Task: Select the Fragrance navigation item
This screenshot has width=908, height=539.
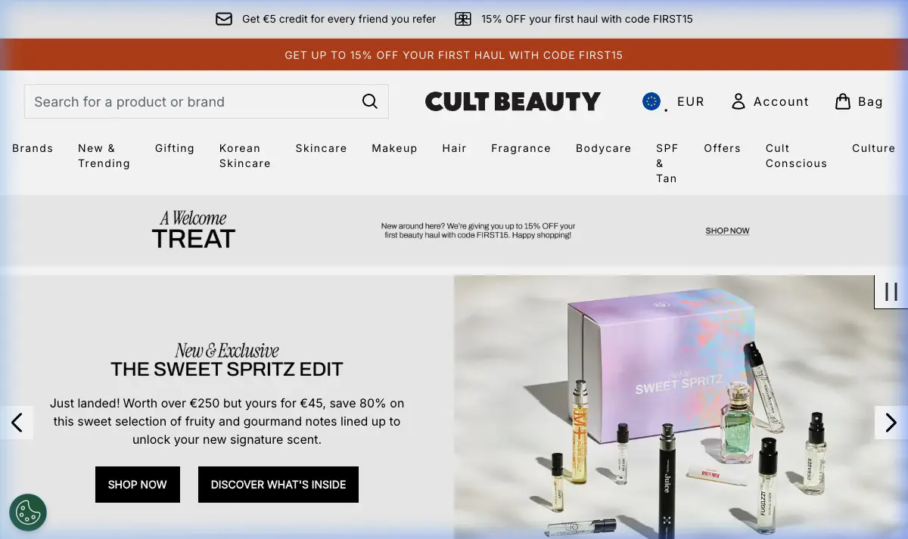Action: 521,148
